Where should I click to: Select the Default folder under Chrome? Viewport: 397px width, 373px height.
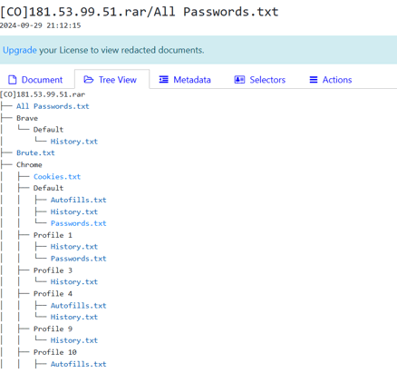click(x=48, y=188)
